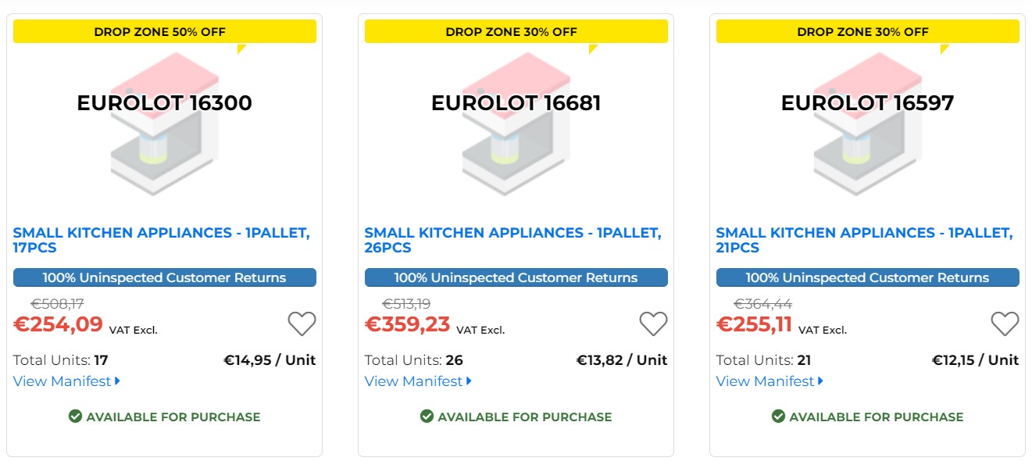
Task: Expand View Manifest for 26-unit pallet
Action: tap(418, 381)
